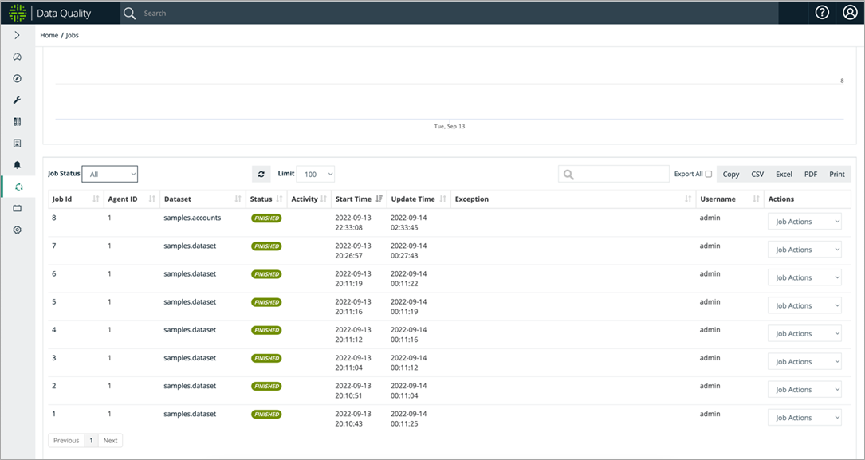Go to Home breadcrumb link
Viewport: 865px width, 460px height.
tap(49, 35)
